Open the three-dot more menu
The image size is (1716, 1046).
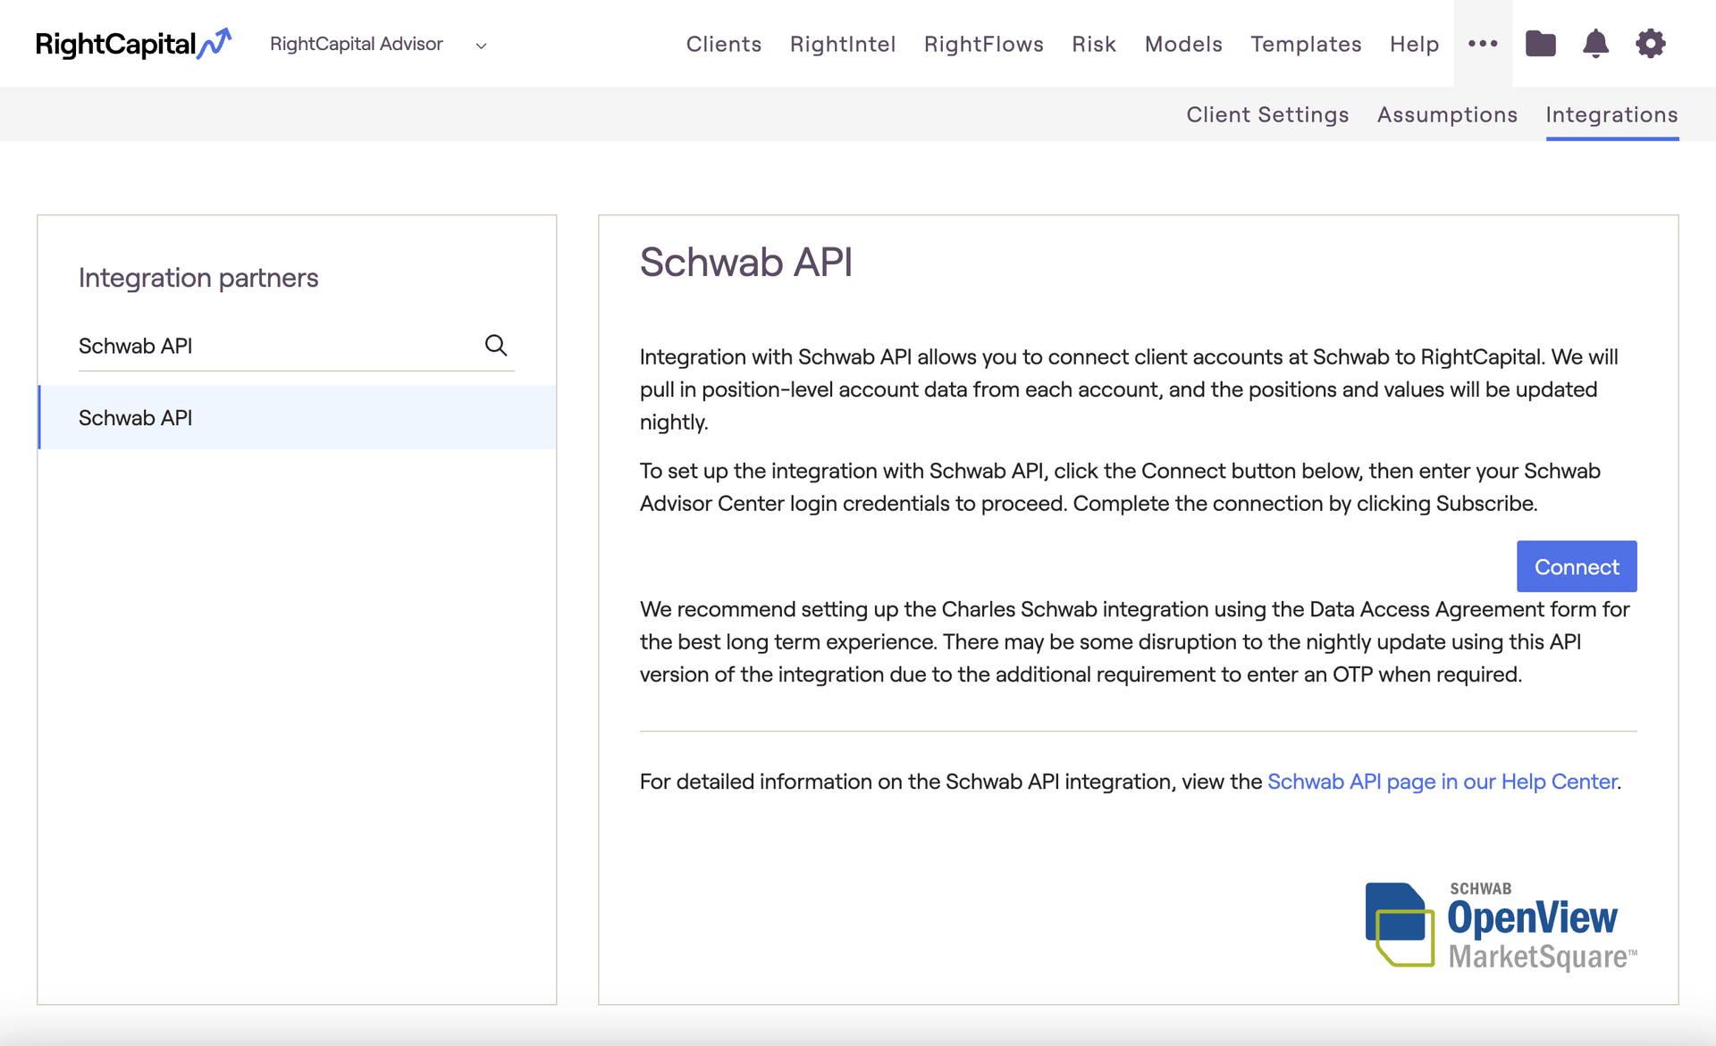[x=1483, y=43]
